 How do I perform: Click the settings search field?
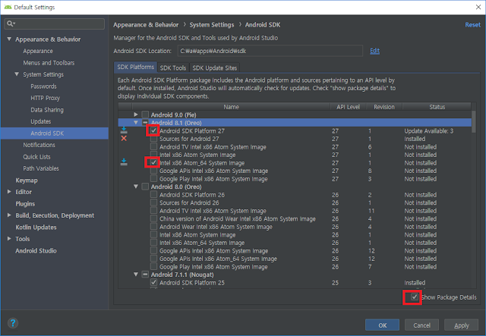pos(54,24)
